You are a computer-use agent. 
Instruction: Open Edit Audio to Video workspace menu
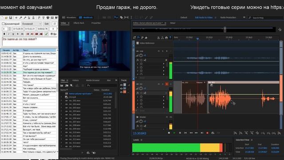click(x=215, y=18)
